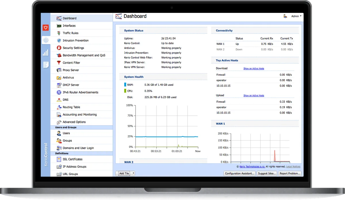Screen dimensions: 345x200
Task: Click the green CPU legend swatch
Action: click(x=125, y=91)
